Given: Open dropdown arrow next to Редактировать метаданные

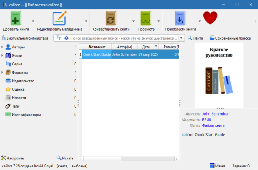Looking at the screenshot, I should click(86, 21).
